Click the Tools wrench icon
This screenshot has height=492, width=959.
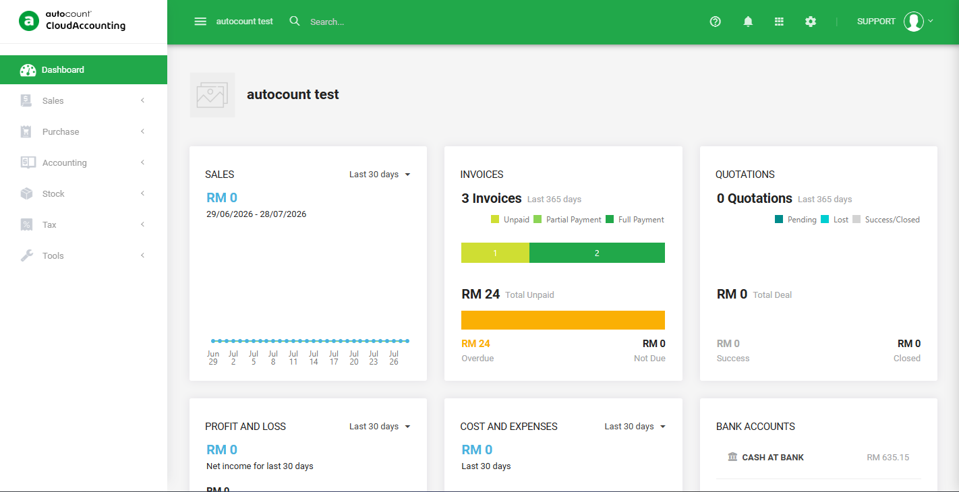26,255
